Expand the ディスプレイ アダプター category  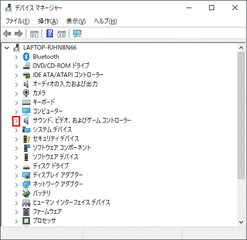pyautogui.click(x=16, y=176)
